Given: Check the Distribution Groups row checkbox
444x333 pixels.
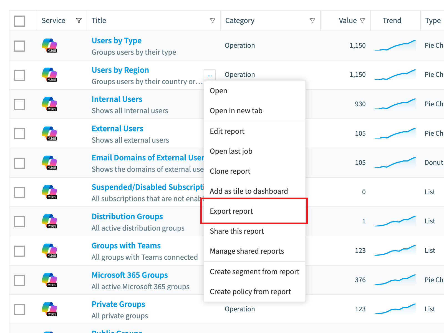Looking at the screenshot, I should pos(19,221).
